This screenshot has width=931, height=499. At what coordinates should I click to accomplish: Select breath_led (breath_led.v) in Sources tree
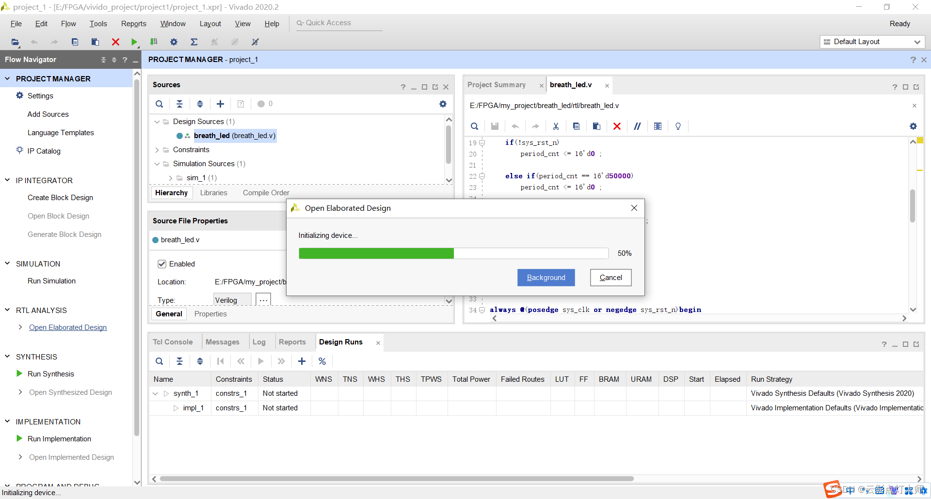coord(235,136)
